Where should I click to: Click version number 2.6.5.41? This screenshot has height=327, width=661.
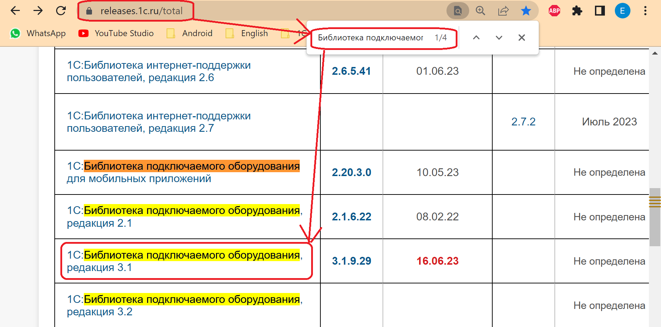(x=351, y=71)
